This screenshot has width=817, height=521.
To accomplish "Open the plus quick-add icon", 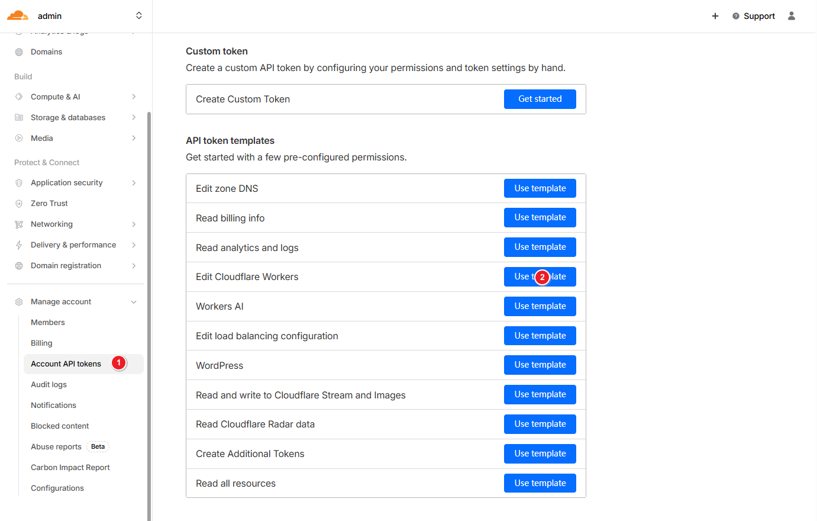I will click(x=715, y=16).
